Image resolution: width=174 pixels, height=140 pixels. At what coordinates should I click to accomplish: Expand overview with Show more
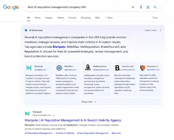pos(92,102)
